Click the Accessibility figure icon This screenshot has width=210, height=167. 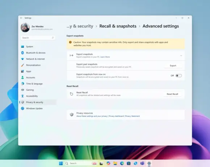[22, 96]
